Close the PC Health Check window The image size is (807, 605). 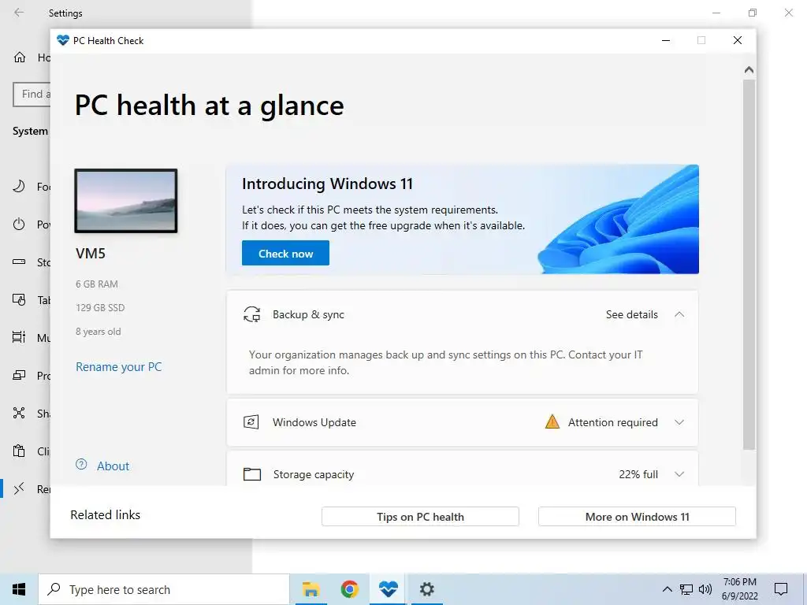(x=737, y=40)
